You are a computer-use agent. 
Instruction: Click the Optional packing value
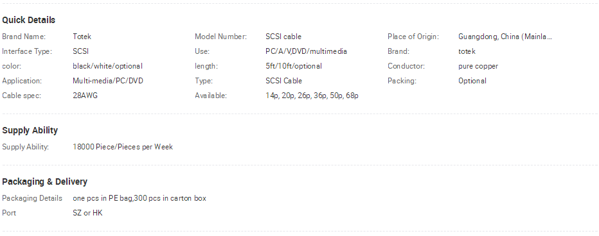pyautogui.click(x=472, y=81)
